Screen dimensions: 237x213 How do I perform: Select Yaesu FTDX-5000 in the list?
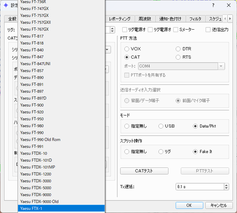tap(61, 188)
